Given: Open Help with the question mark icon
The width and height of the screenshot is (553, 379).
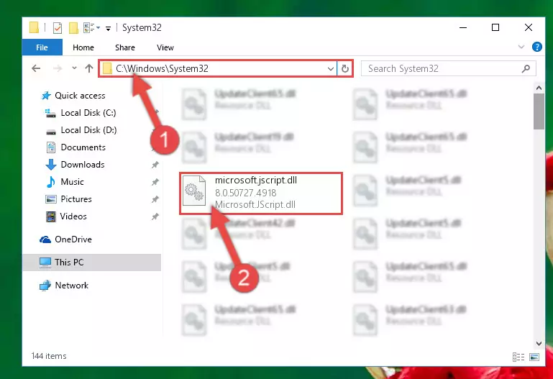Looking at the screenshot, I should (x=536, y=47).
